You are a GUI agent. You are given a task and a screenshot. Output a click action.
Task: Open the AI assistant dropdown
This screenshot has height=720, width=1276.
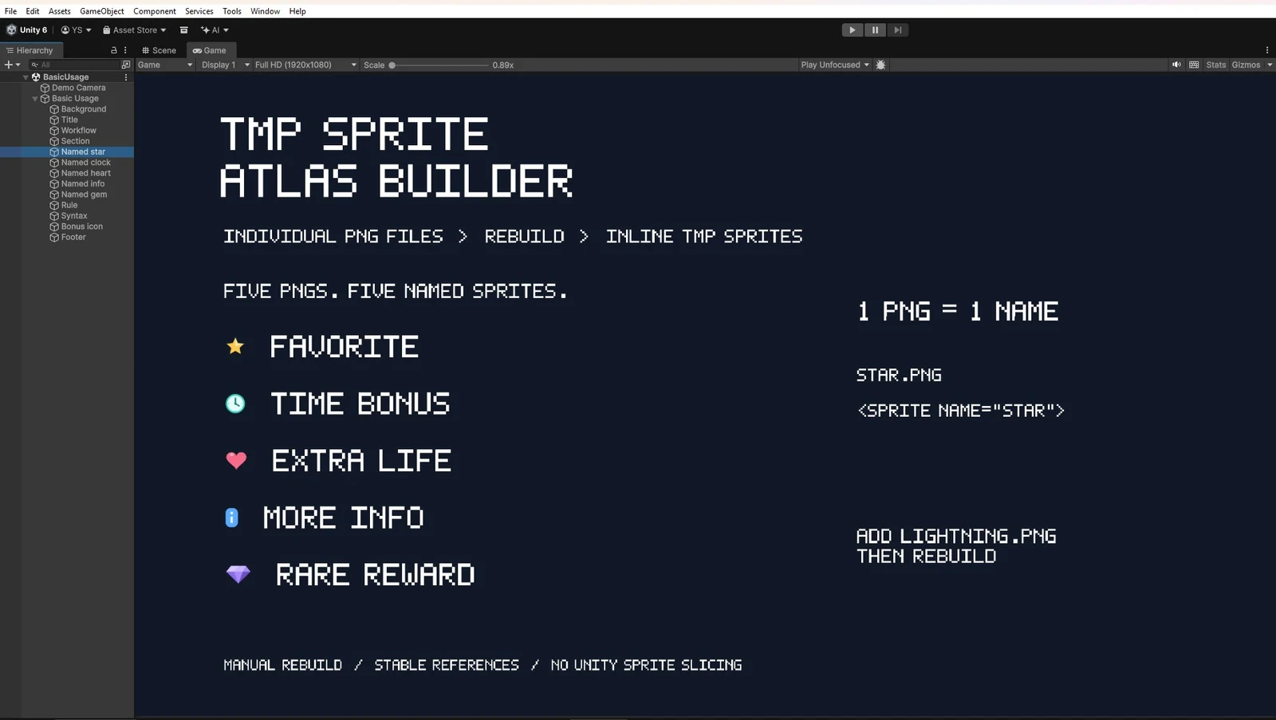click(x=215, y=30)
